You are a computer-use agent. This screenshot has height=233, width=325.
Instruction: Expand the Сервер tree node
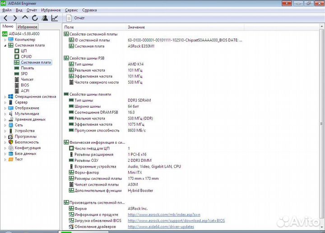[x=5, y=102]
